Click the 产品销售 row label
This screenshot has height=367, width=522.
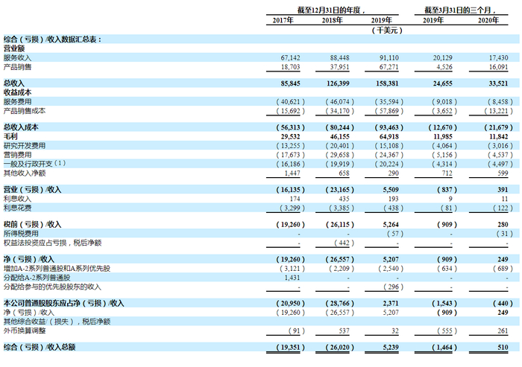tap(17, 67)
